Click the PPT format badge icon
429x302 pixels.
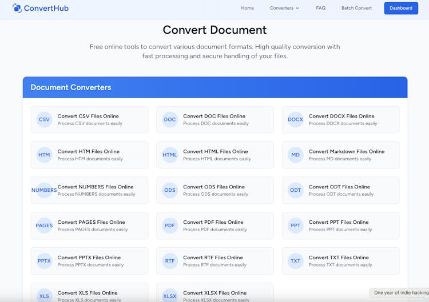295,226
